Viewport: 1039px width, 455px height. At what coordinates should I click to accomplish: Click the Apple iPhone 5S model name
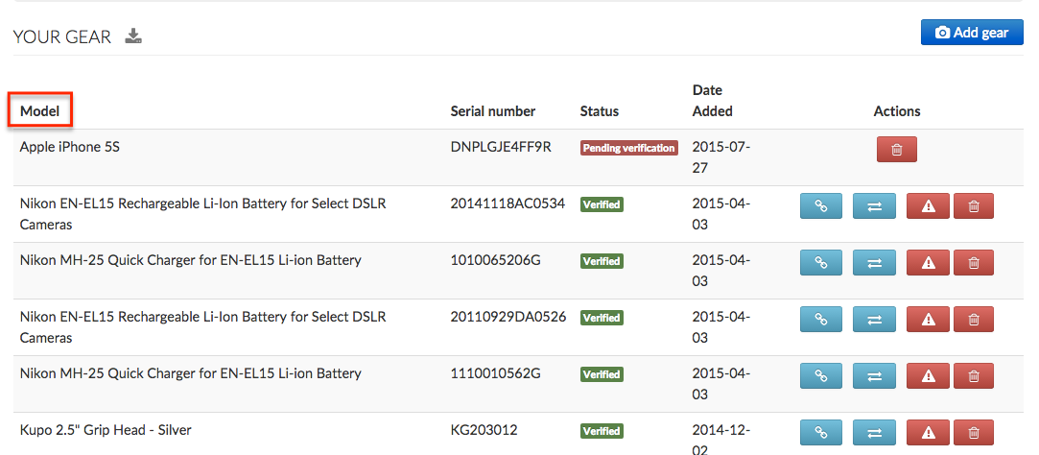[x=70, y=147]
